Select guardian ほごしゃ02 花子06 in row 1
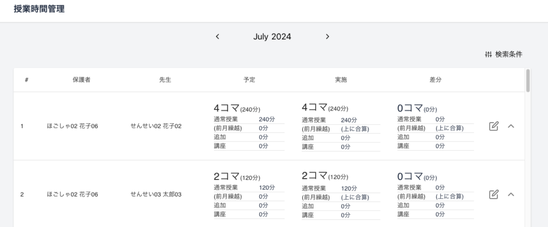Screen dimensions: 548x227 (x=73, y=126)
